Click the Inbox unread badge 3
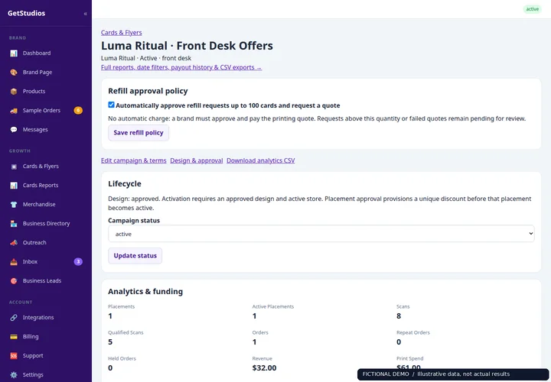This screenshot has width=551, height=382. 78,262
